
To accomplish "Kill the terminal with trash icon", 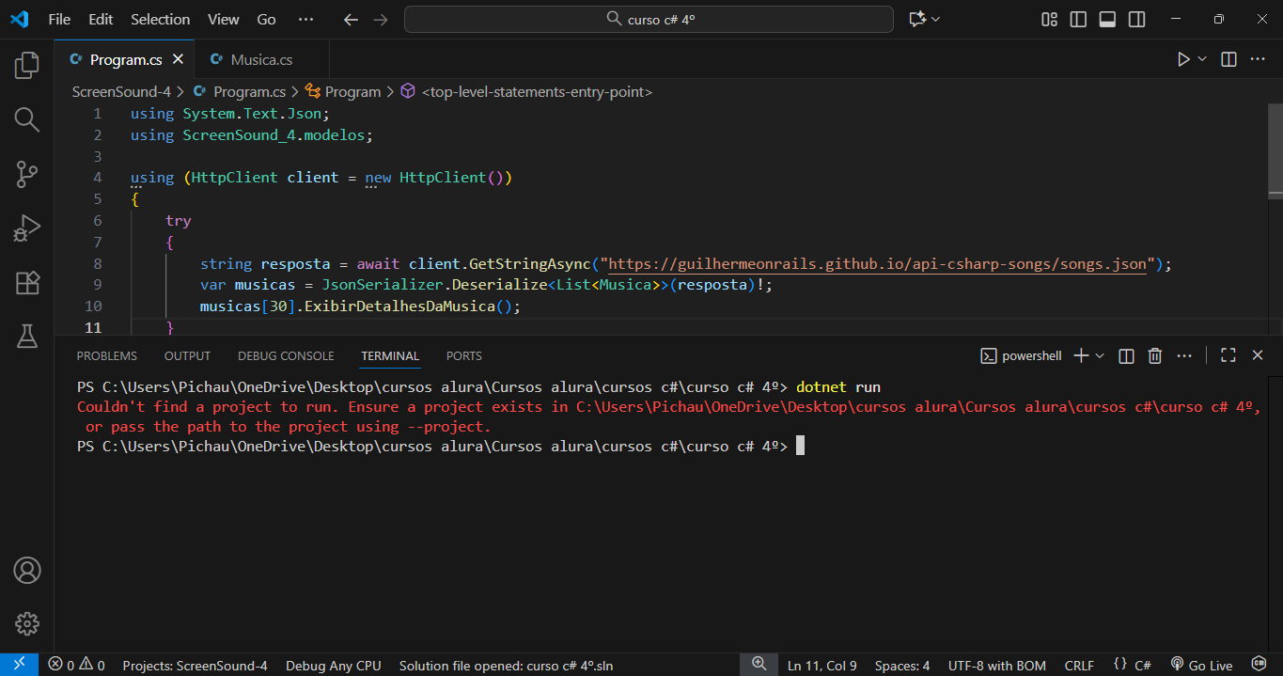I will coord(1155,355).
